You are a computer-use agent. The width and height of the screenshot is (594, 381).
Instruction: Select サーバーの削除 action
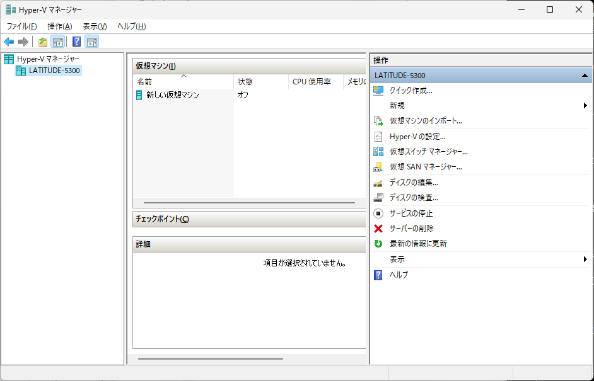pos(411,229)
